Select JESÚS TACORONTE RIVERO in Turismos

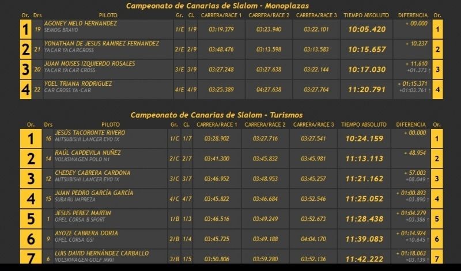point(90,133)
